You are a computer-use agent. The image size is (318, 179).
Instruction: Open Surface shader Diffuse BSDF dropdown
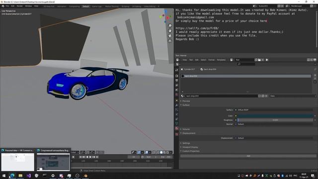coord(274,110)
